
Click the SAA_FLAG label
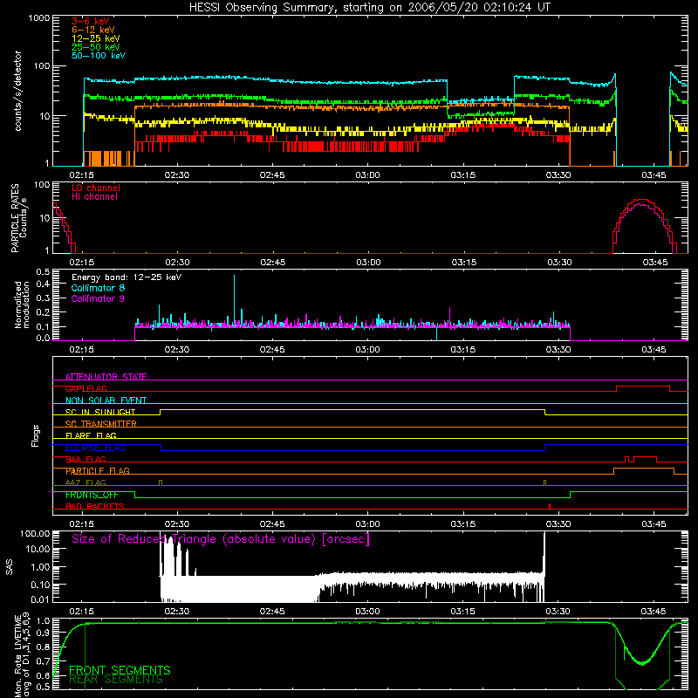pyautogui.click(x=86, y=459)
